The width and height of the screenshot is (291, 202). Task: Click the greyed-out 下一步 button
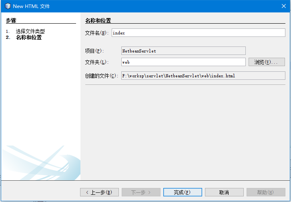[x=141, y=192]
